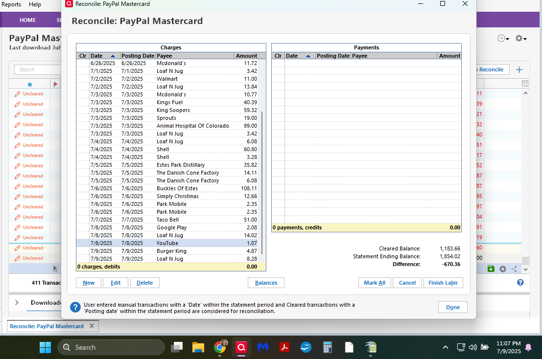Screen dimensions: 542x359
Task: Click the volume icon in system tray
Action: coord(472,347)
